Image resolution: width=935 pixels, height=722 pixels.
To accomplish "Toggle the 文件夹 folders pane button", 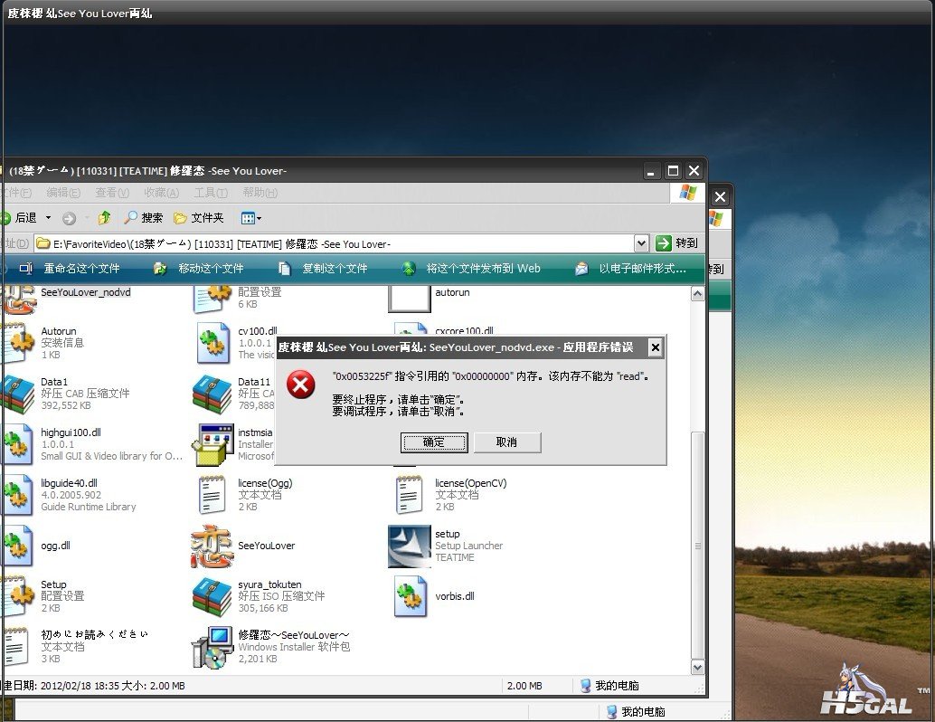I will [198, 218].
